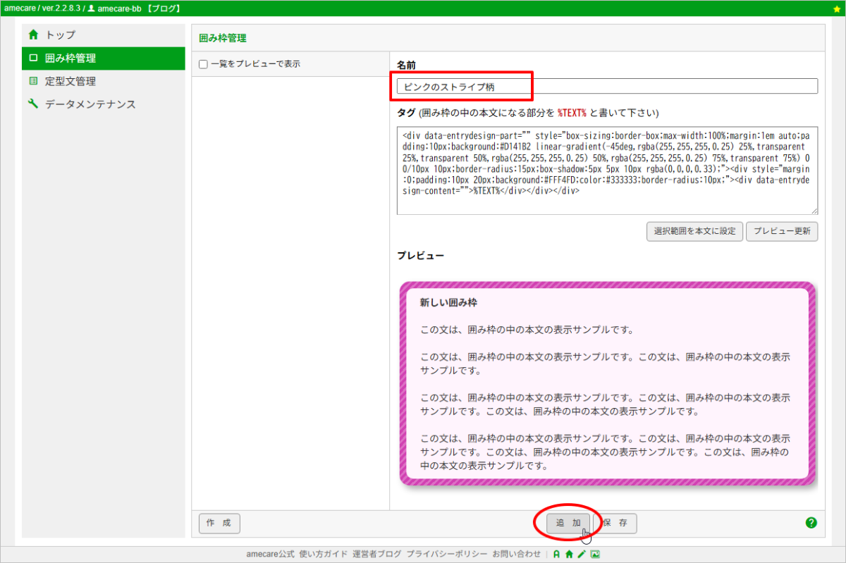Viewport: 846px width, 563px height.
Task: Click 選択範囲を本文に設定 button
Action: 694,231
